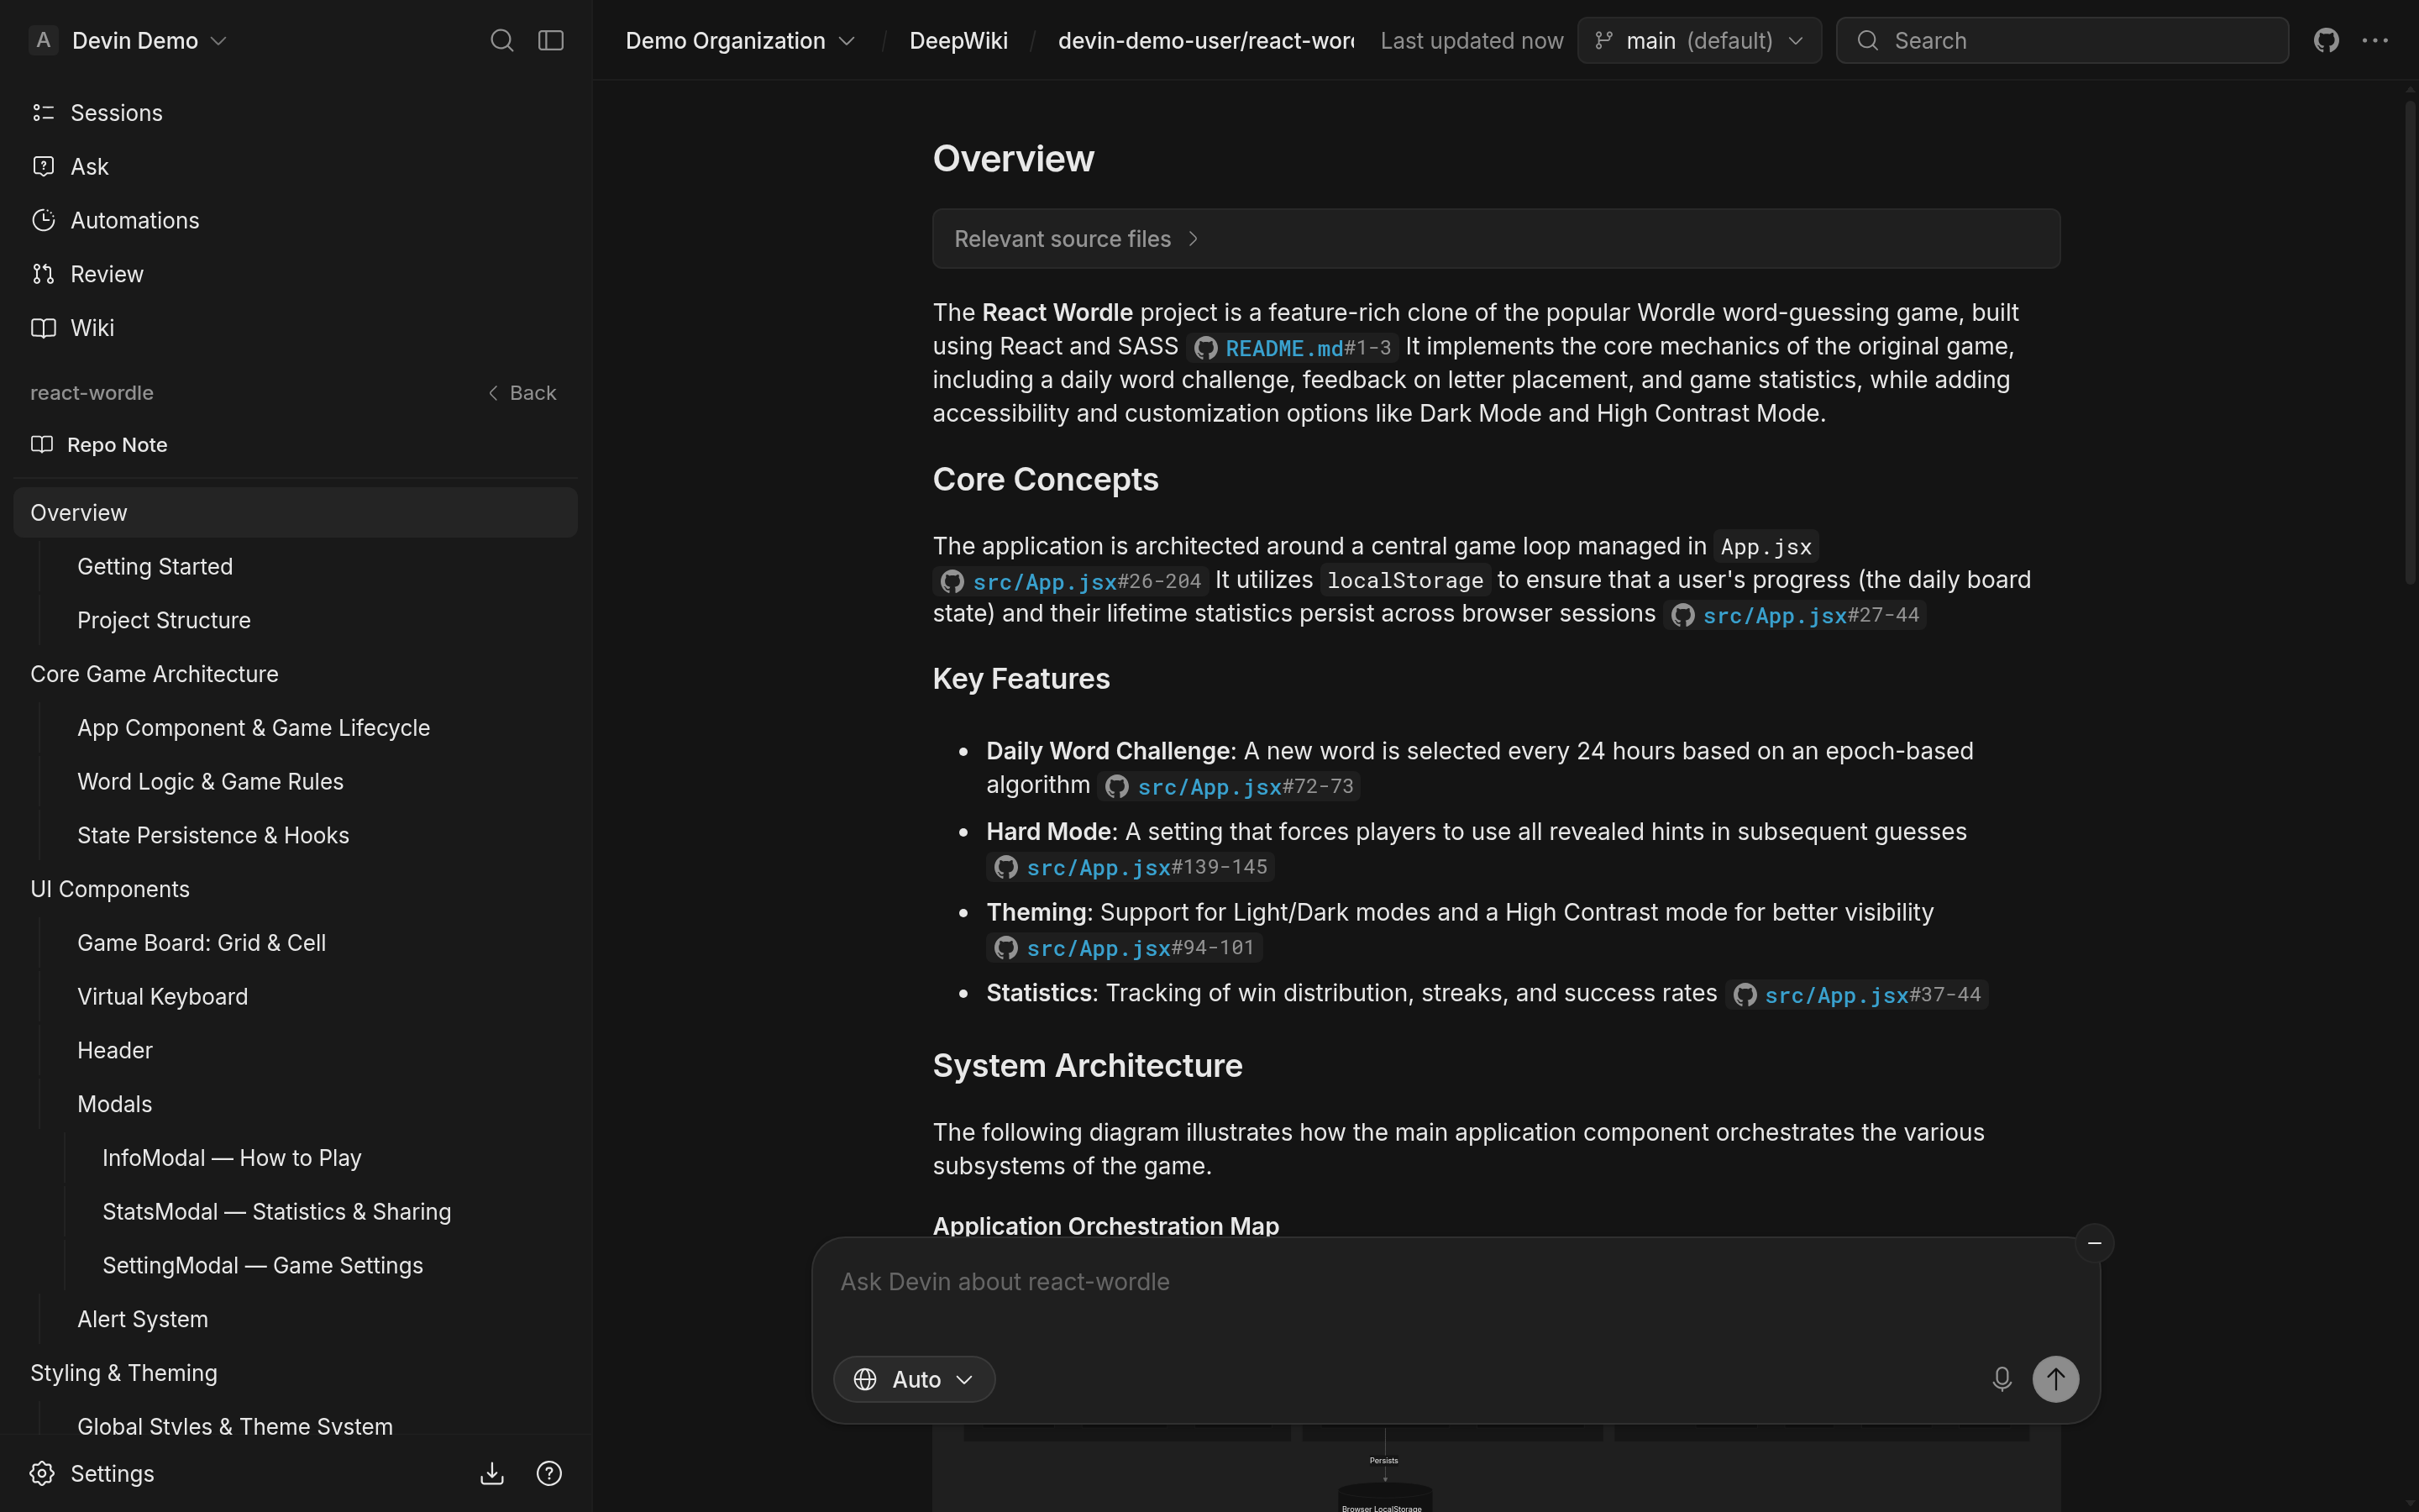
Task: Click the Wiki book icon
Action: pos(43,328)
